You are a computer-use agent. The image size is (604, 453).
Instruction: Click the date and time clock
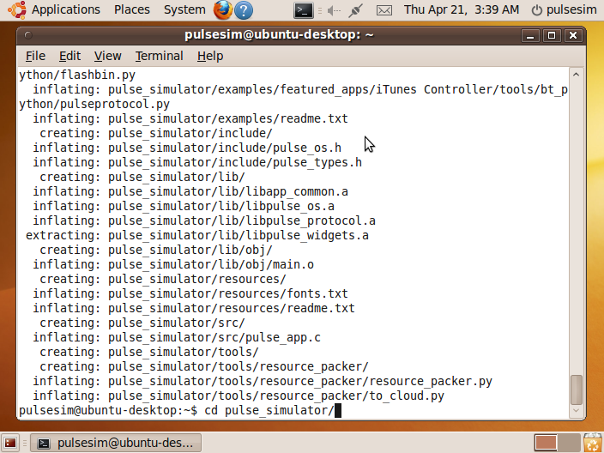tap(461, 10)
